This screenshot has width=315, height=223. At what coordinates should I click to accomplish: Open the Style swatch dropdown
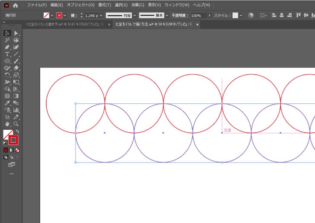coord(242,15)
